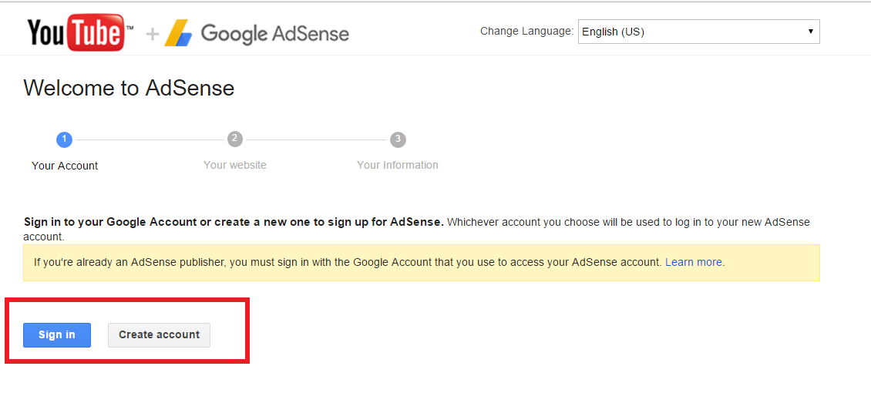Select the gray step 3 circle
The image size is (871, 393).
click(398, 139)
